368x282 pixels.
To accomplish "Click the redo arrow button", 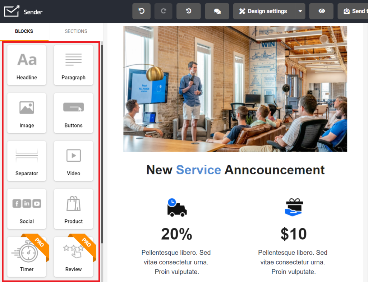I will (164, 11).
